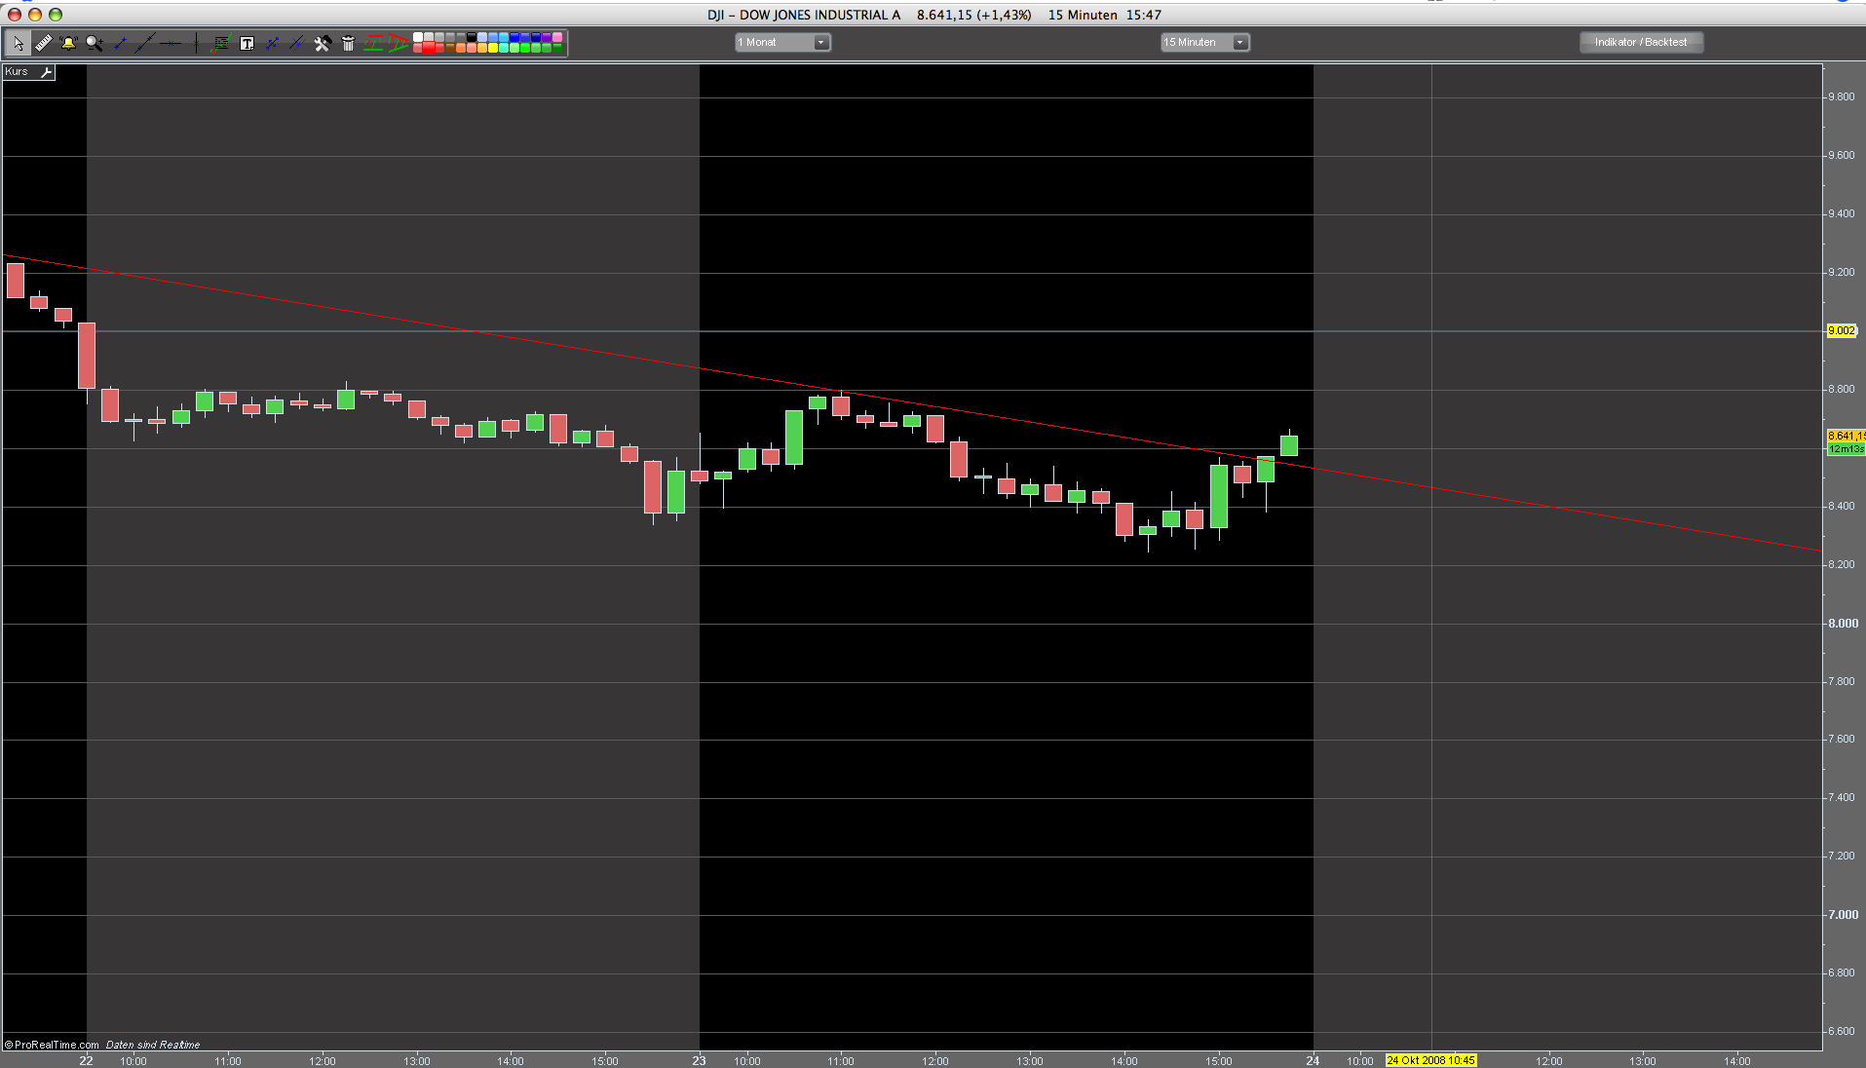Close the chart window with red button
The height and width of the screenshot is (1068, 1866).
[x=14, y=15]
